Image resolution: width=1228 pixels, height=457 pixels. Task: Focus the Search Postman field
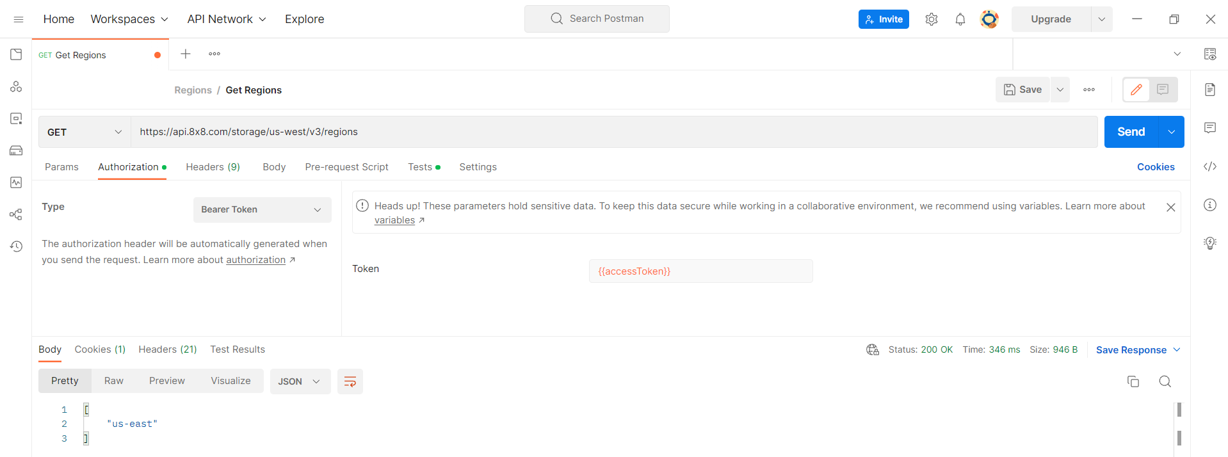pos(597,19)
